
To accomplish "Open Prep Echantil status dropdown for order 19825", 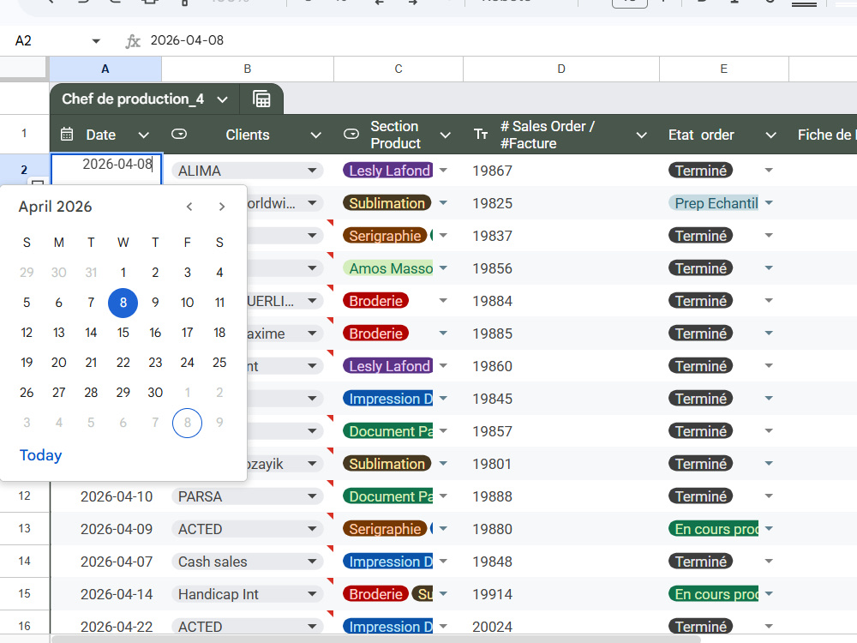I will click(769, 203).
